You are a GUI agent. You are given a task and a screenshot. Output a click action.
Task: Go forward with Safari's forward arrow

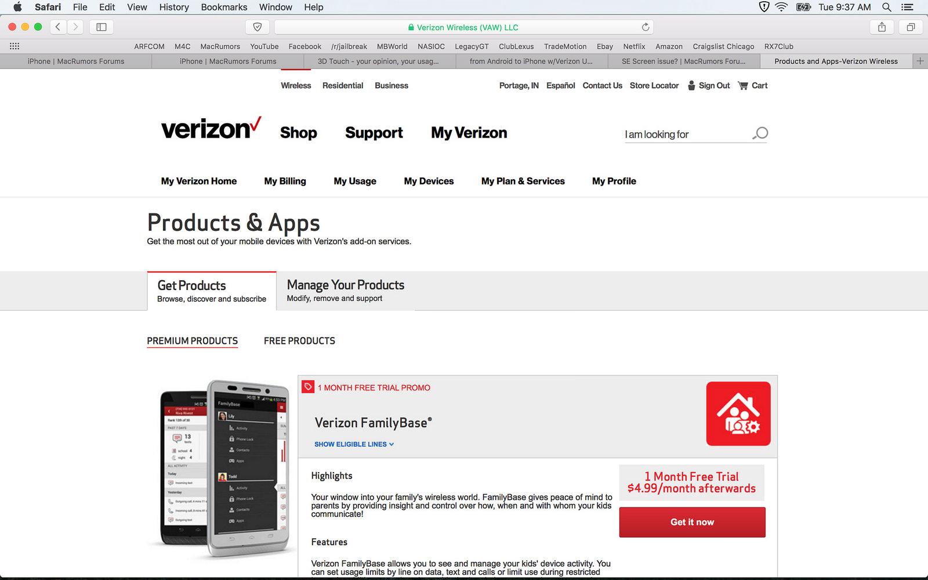(75, 27)
